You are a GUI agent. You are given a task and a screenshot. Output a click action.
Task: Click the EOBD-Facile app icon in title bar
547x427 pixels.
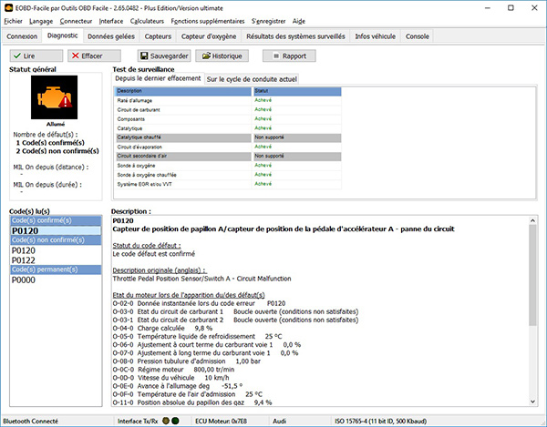tap(9, 7)
